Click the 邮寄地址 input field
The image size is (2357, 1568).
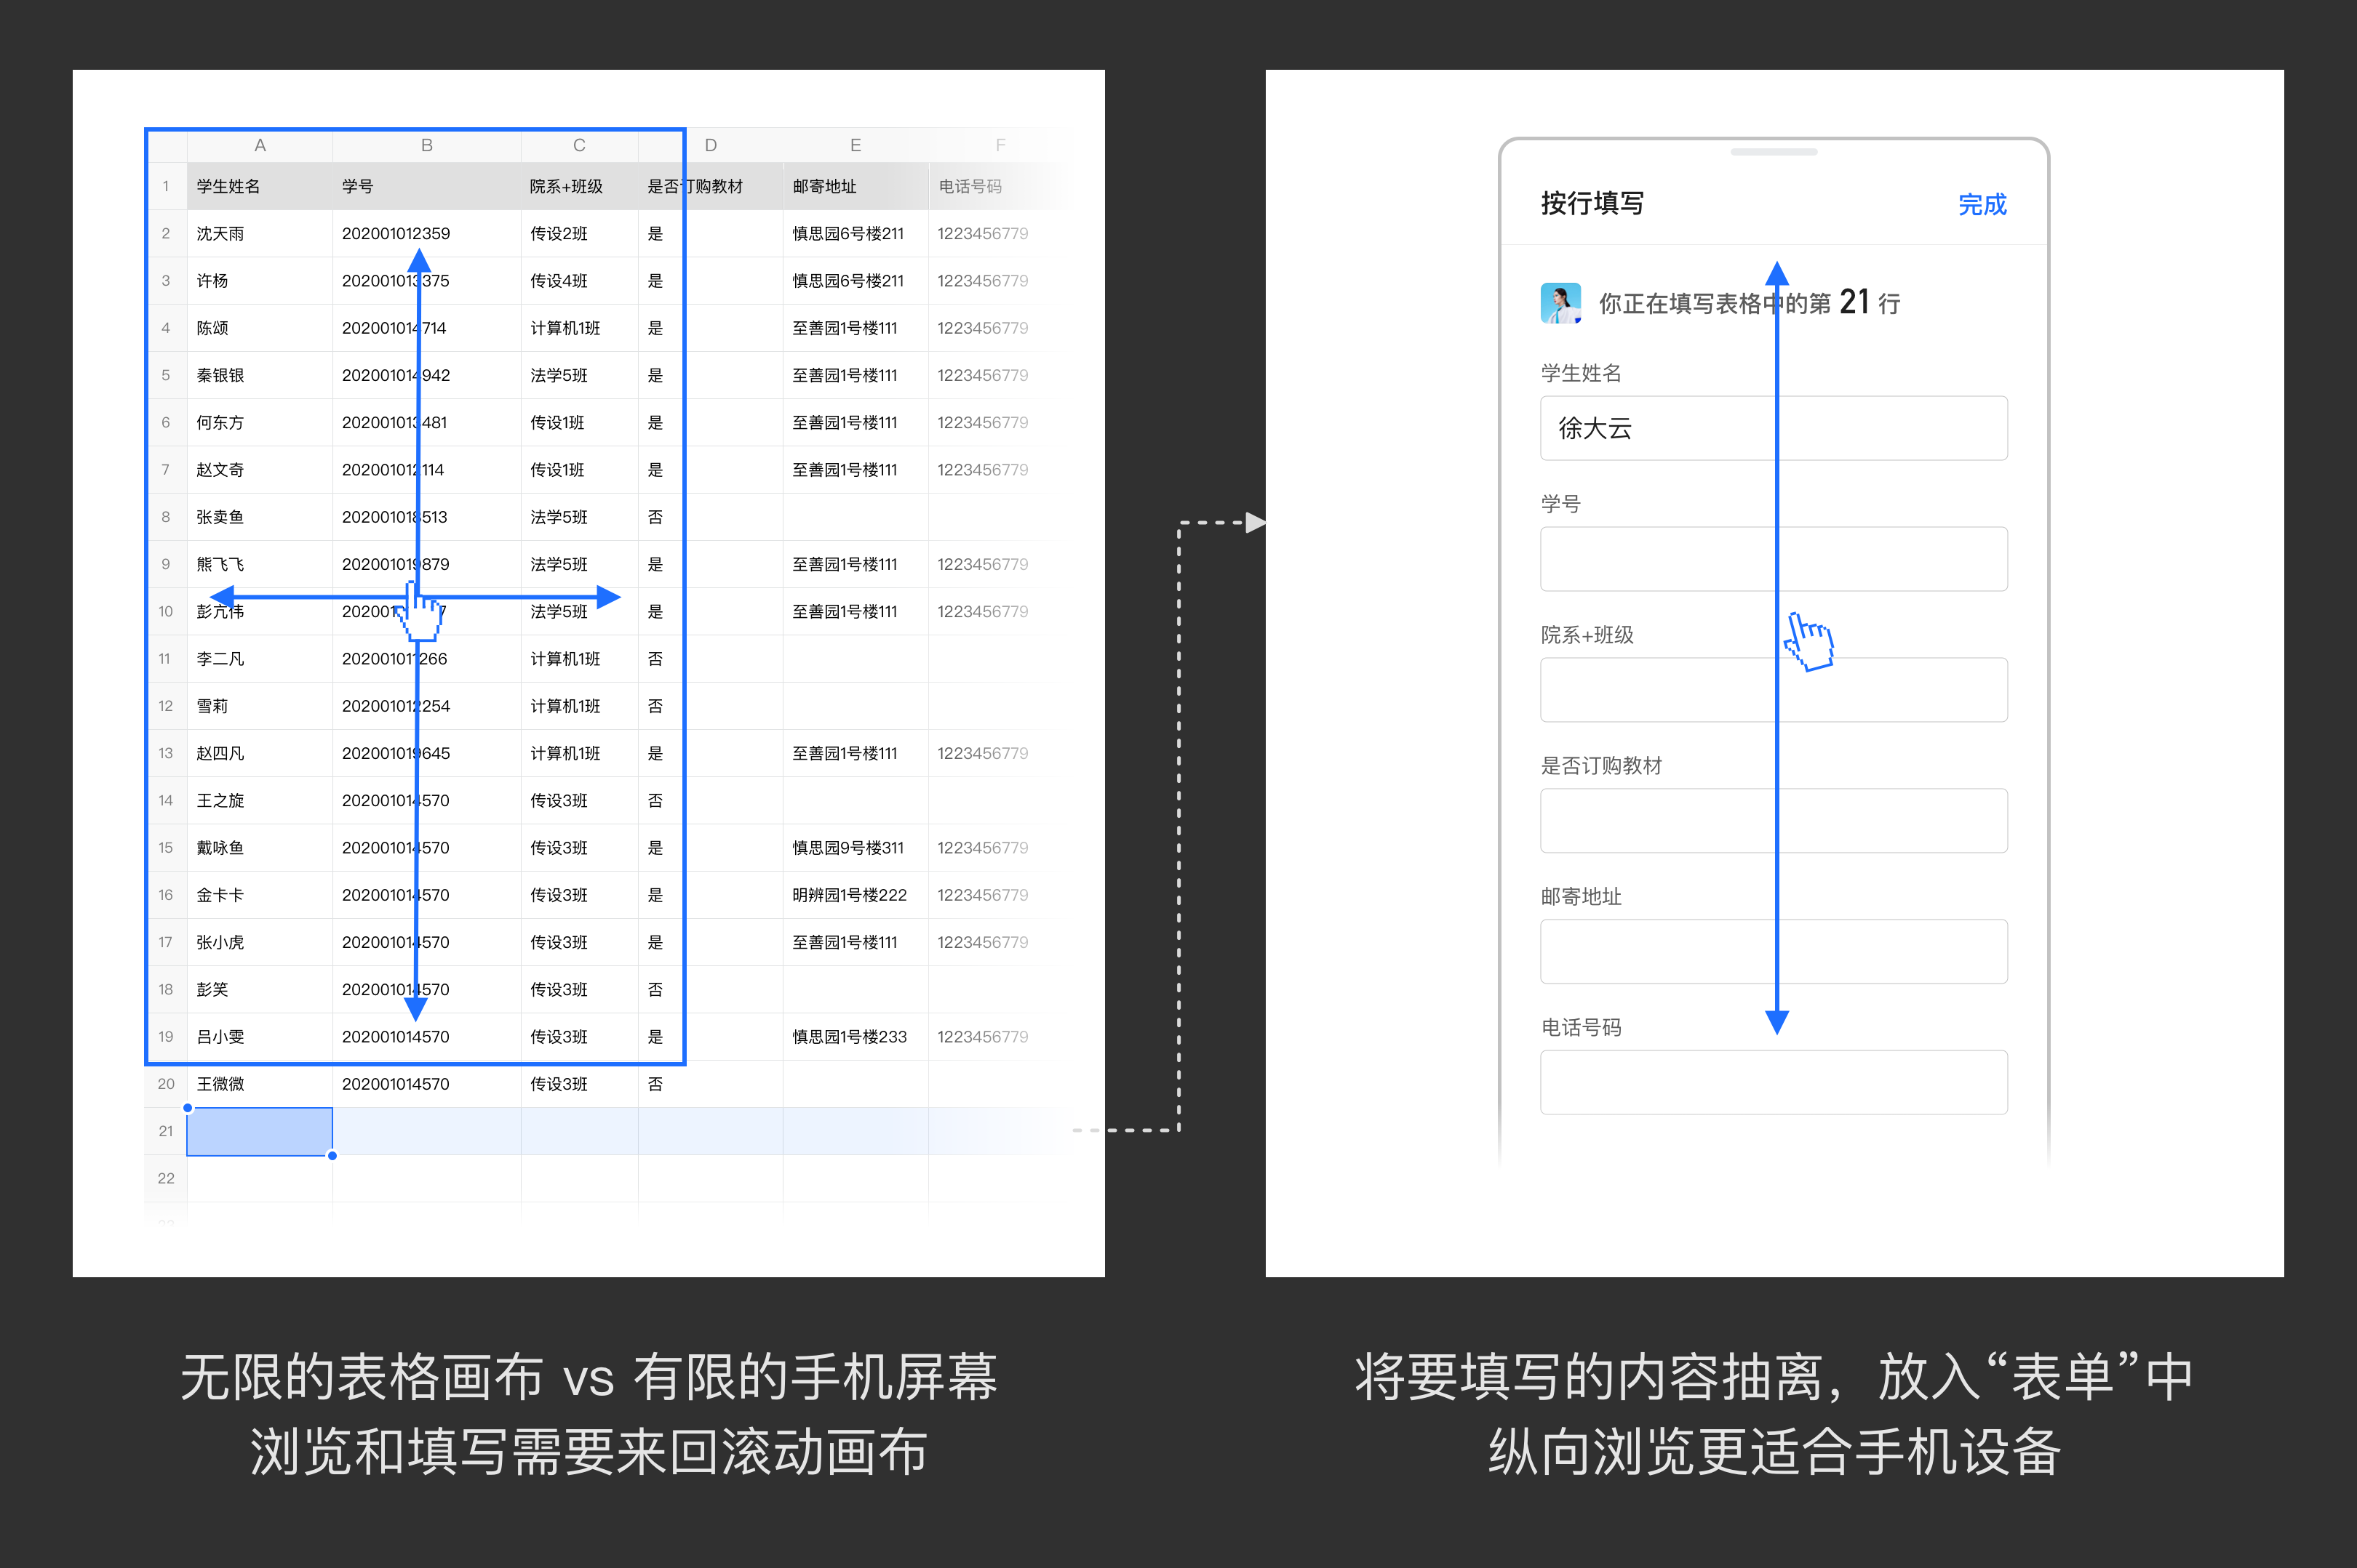tap(1773, 952)
